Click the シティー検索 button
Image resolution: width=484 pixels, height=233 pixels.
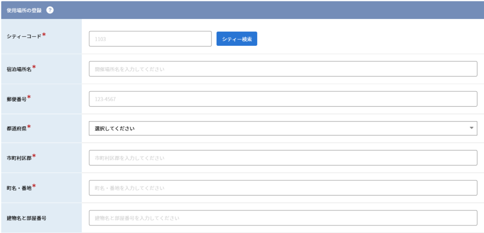click(x=237, y=39)
